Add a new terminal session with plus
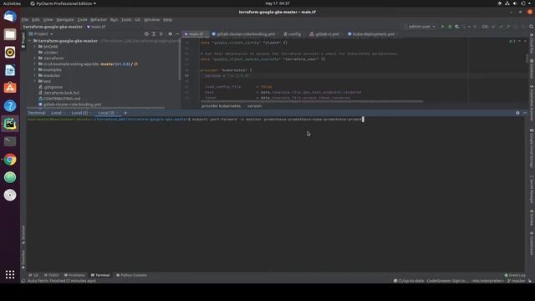Viewport: 535px width, 301px height. coord(125,113)
